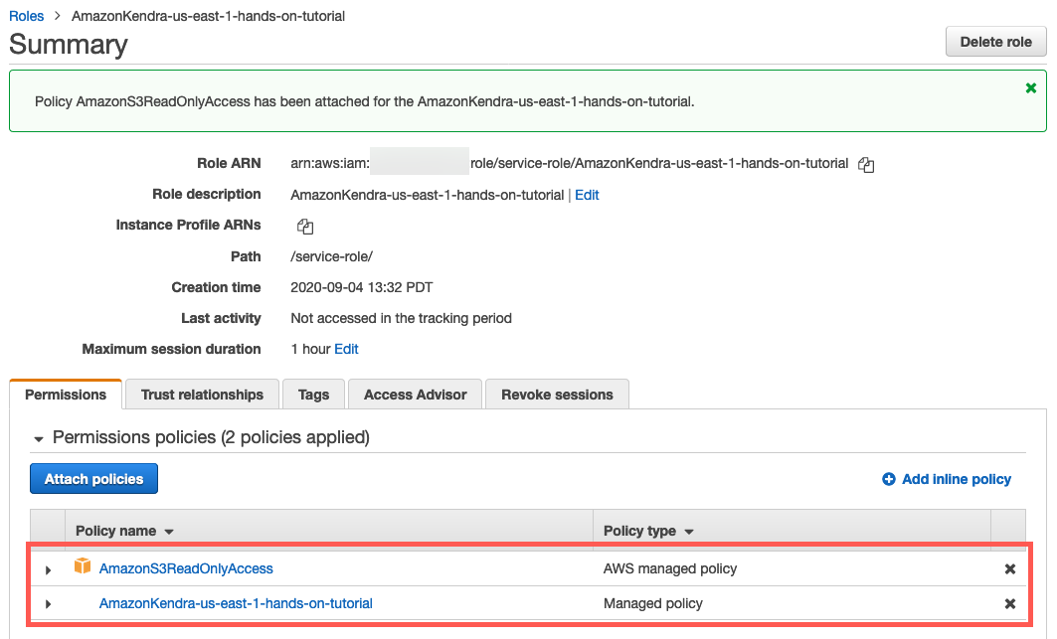Copy the Role ARN to clipboard

pos(866,165)
